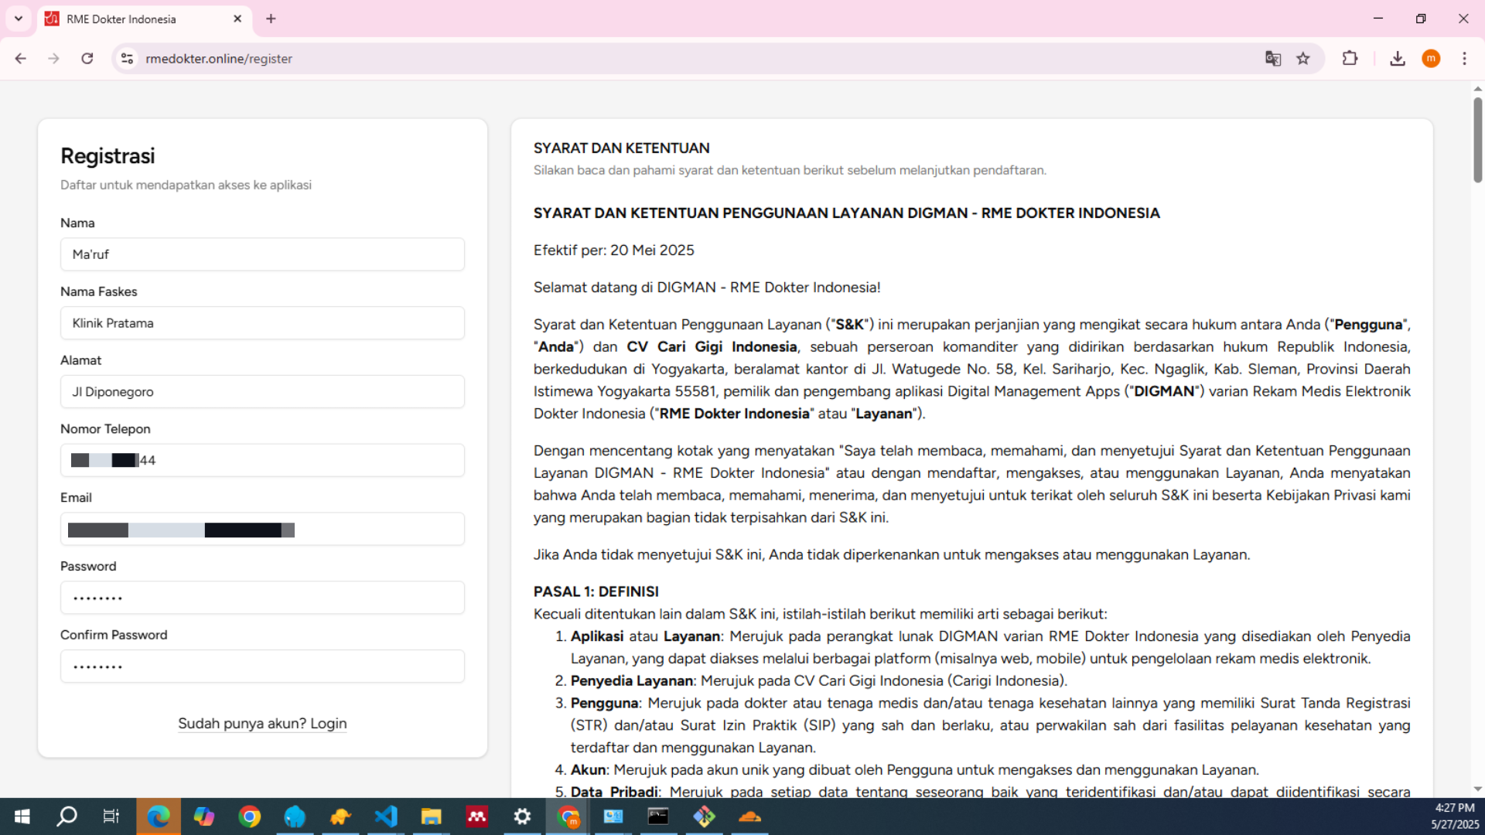The image size is (1485, 835).
Task: Click the page vertical scrollbar thumb
Action: [x=1477, y=139]
